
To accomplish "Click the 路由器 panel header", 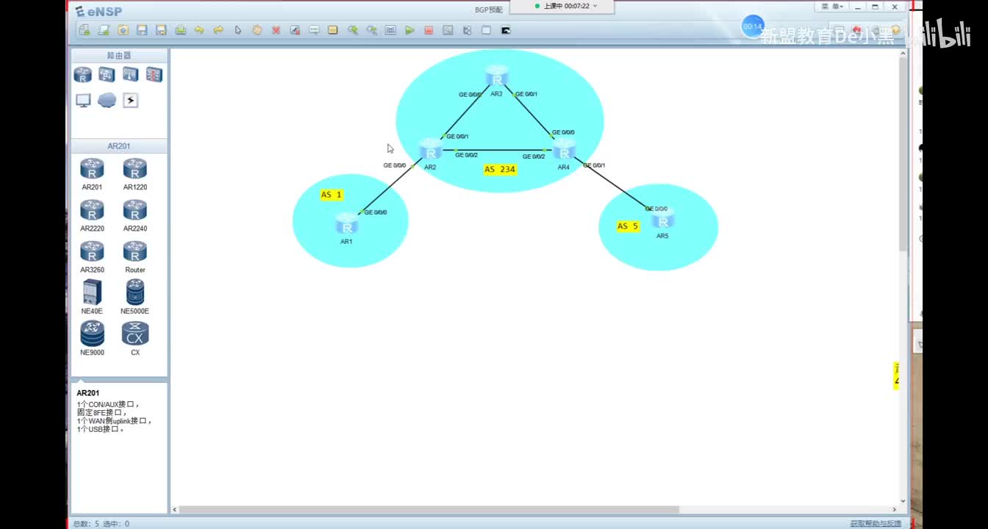I will click(119, 55).
